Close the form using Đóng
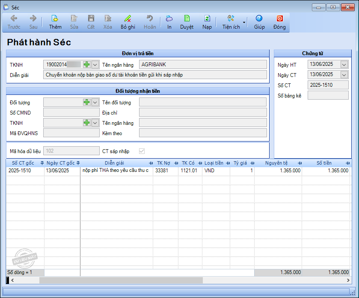359x298 pixels. (x=279, y=22)
